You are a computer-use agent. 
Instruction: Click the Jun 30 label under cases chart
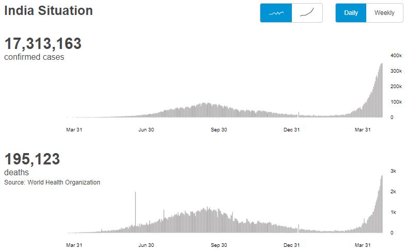click(147, 130)
